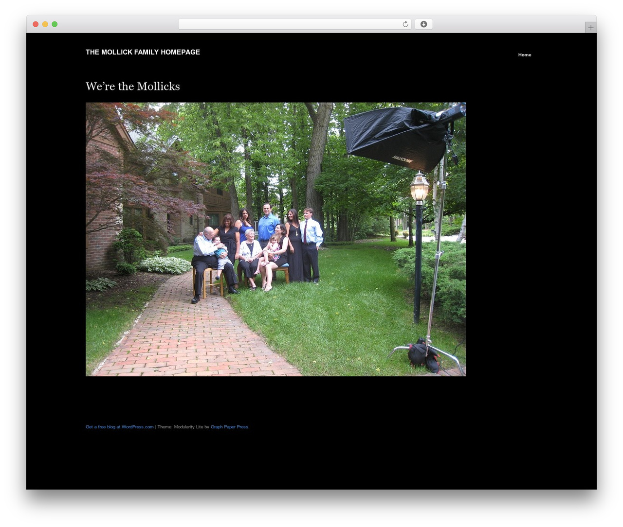Go to the Home menu item
Viewport: 623px width, 527px height.
[x=525, y=55]
